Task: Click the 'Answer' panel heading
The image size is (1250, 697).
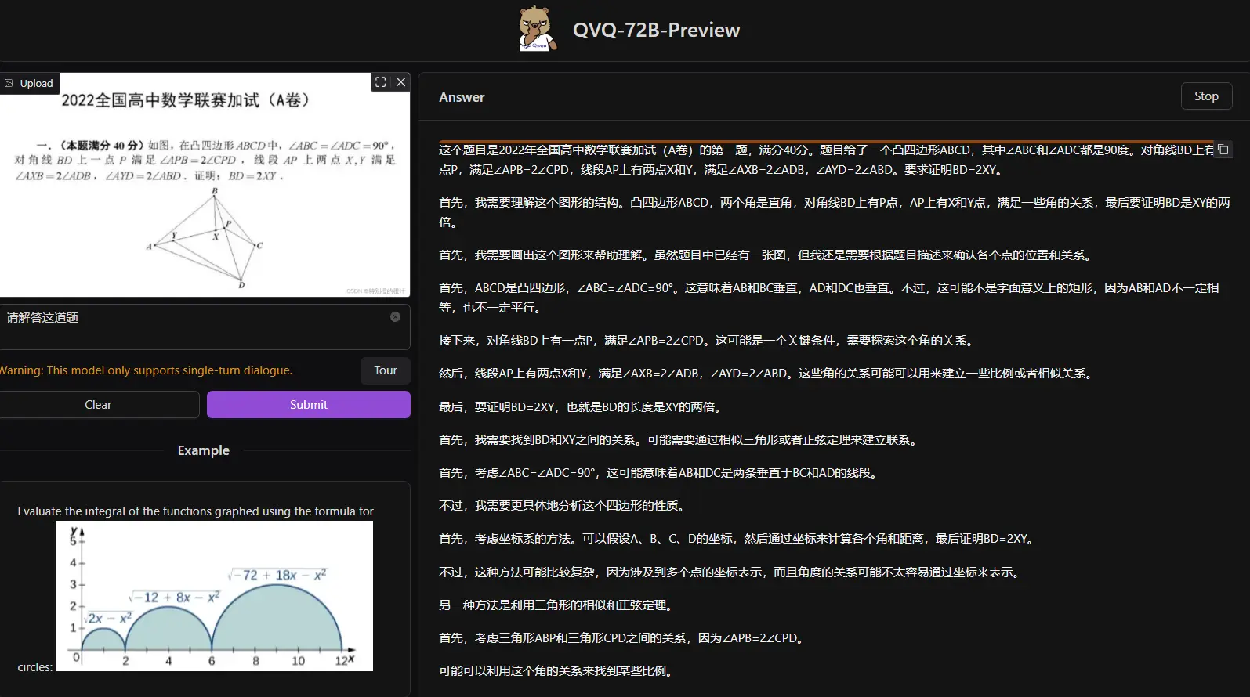Action: (462, 97)
